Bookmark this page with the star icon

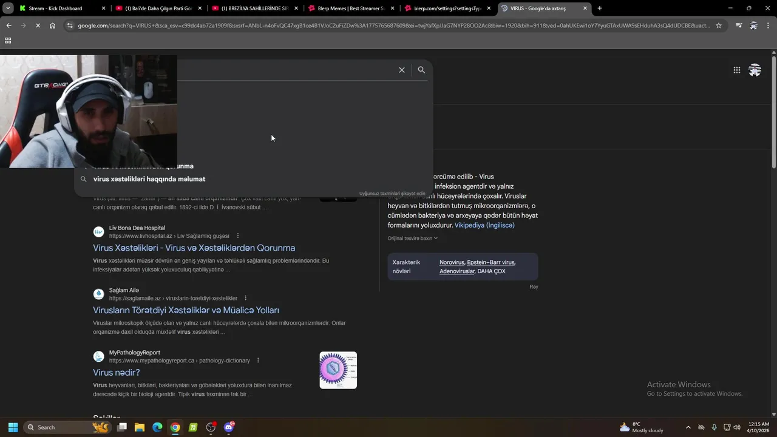[x=719, y=25]
